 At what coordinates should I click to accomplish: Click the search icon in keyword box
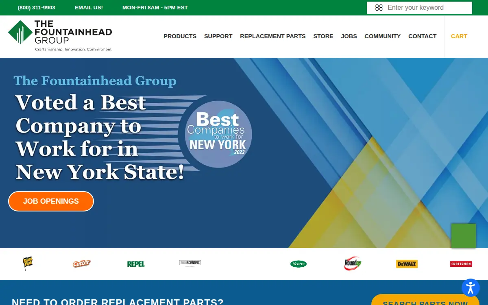tap(379, 8)
